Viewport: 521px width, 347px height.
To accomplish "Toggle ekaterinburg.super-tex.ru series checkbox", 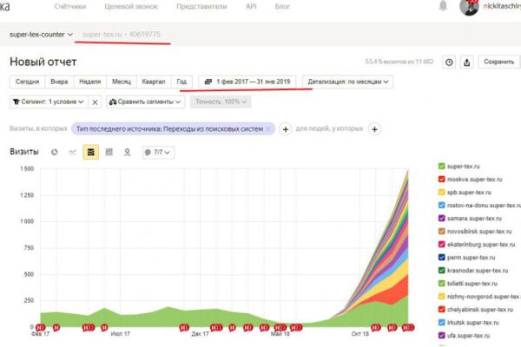I will pyautogui.click(x=441, y=245).
